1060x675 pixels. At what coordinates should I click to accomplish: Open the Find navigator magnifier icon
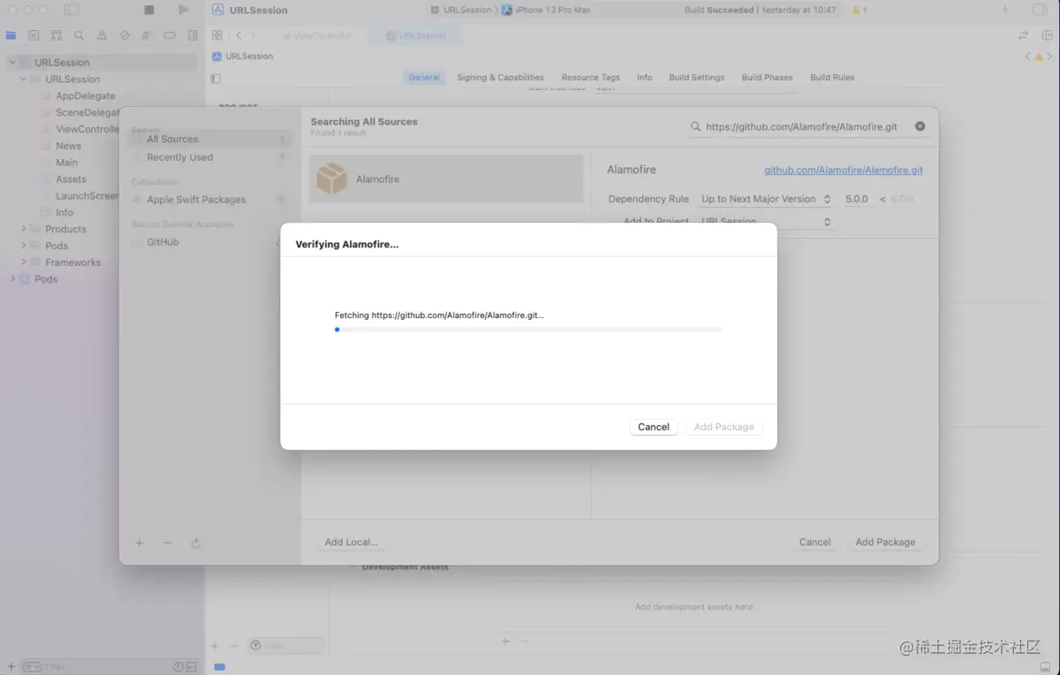79,35
